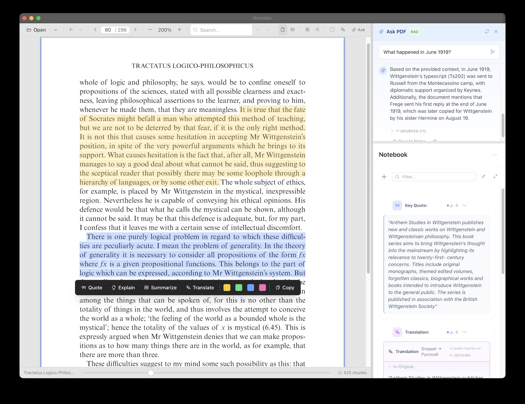Click the Explain action for selected text
This screenshot has width=525, height=404.
coord(123,287)
